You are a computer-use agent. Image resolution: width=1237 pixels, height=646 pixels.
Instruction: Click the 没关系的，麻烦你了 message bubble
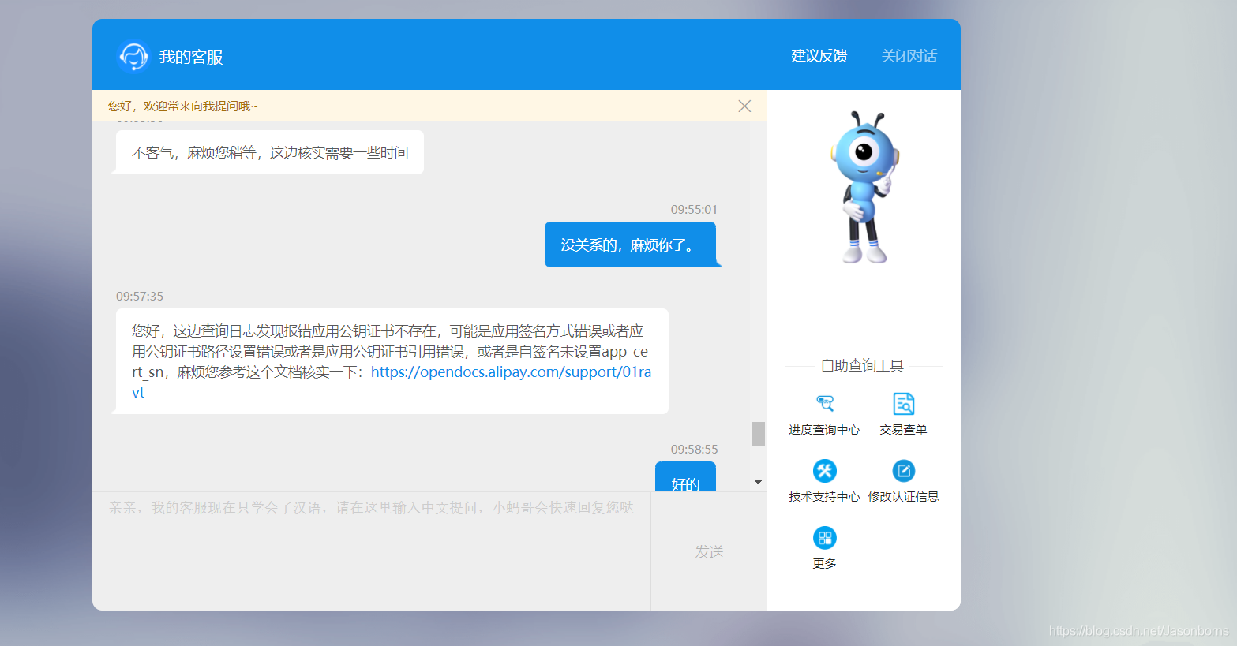click(x=631, y=245)
